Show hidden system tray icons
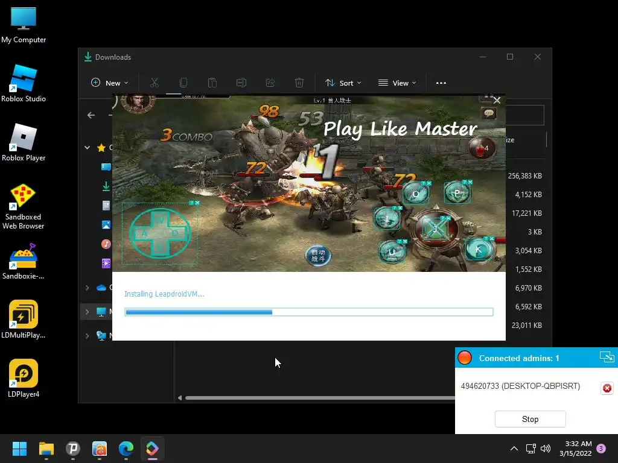 click(x=514, y=449)
